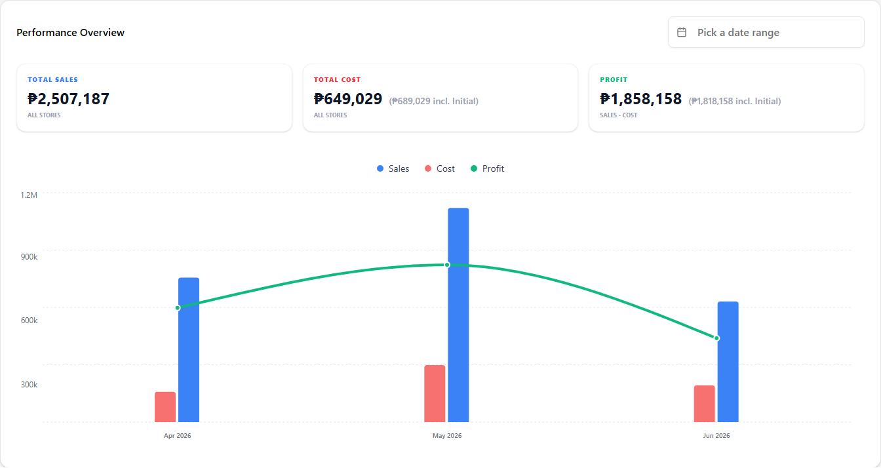Click the red Cost legend dot
The width and height of the screenshot is (881, 468).
click(428, 169)
